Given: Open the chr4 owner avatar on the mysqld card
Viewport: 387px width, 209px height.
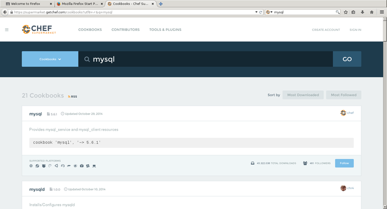Looking at the screenshot, I should [x=343, y=188].
